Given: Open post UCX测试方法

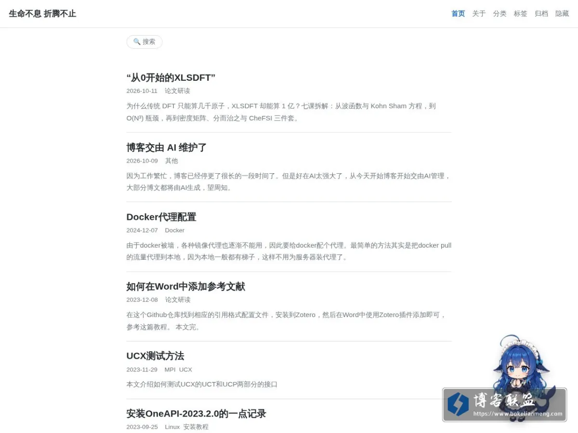Looking at the screenshot, I should (155, 356).
